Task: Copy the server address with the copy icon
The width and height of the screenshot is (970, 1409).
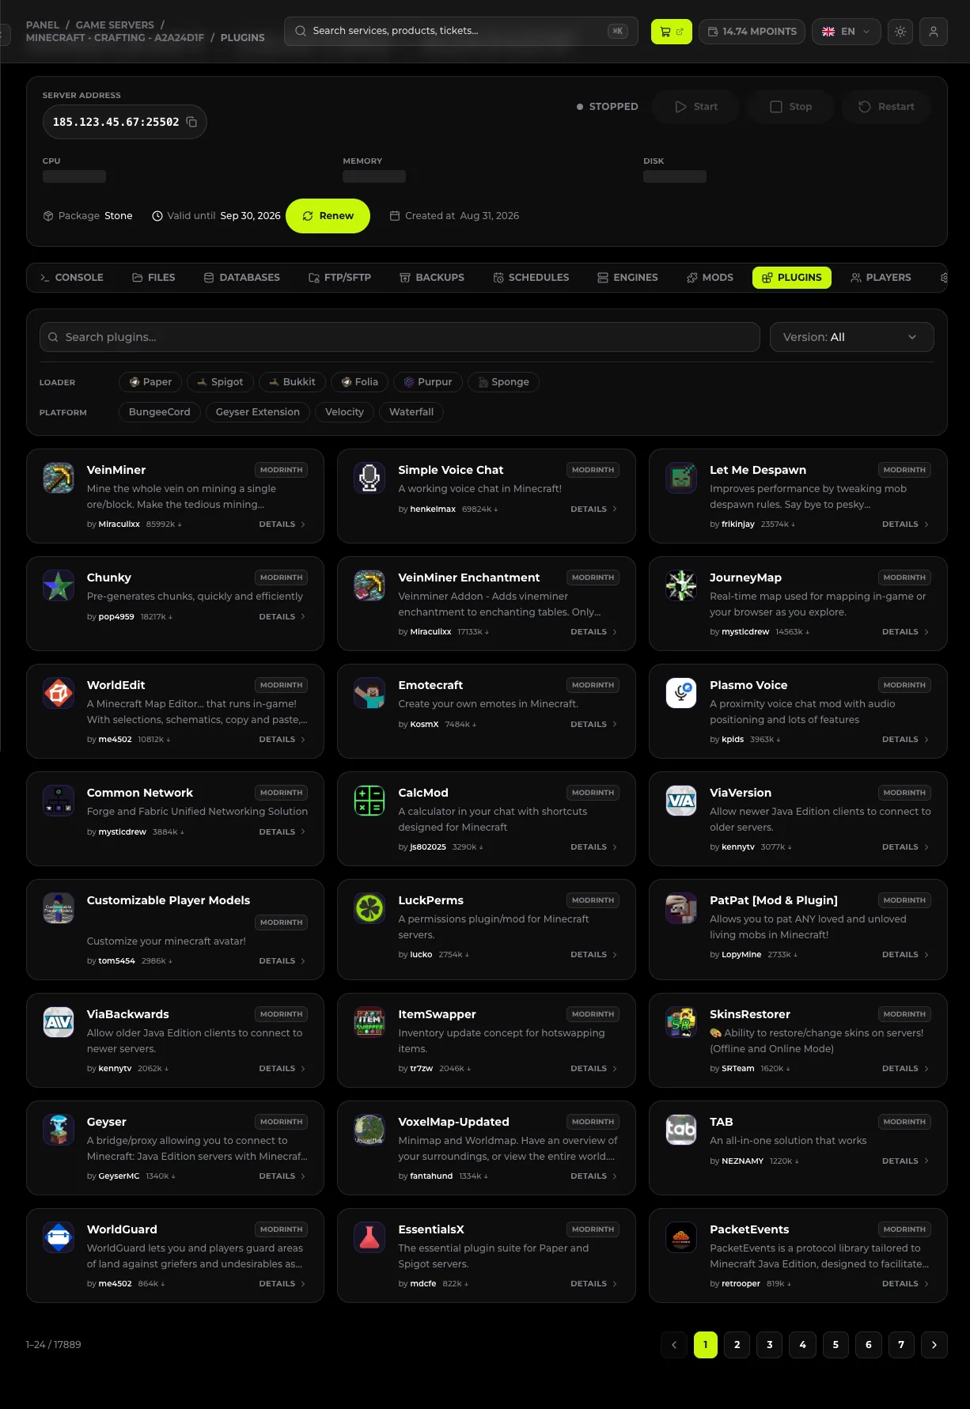Action: click(x=191, y=122)
